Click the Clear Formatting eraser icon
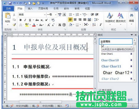 [53, 20]
